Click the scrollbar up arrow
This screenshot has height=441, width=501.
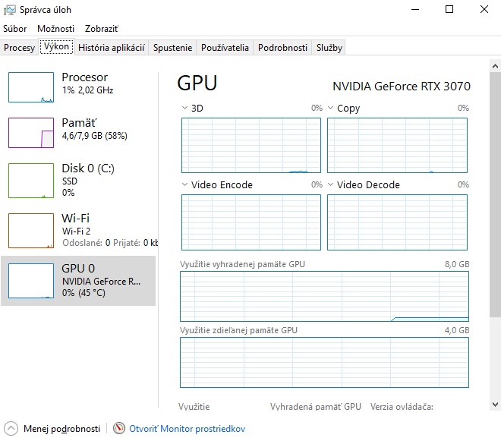tap(495, 66)
